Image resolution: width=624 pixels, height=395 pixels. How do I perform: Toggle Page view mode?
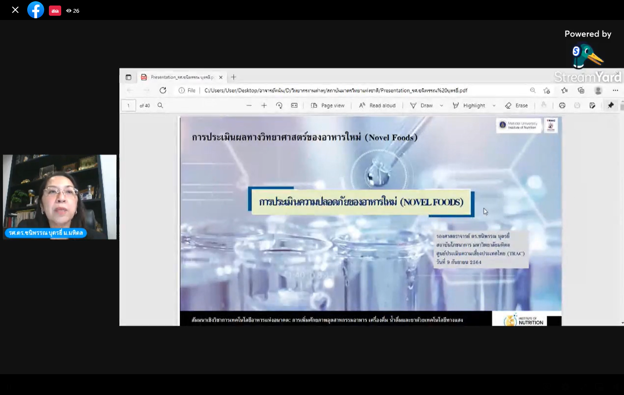click(328, 105)
